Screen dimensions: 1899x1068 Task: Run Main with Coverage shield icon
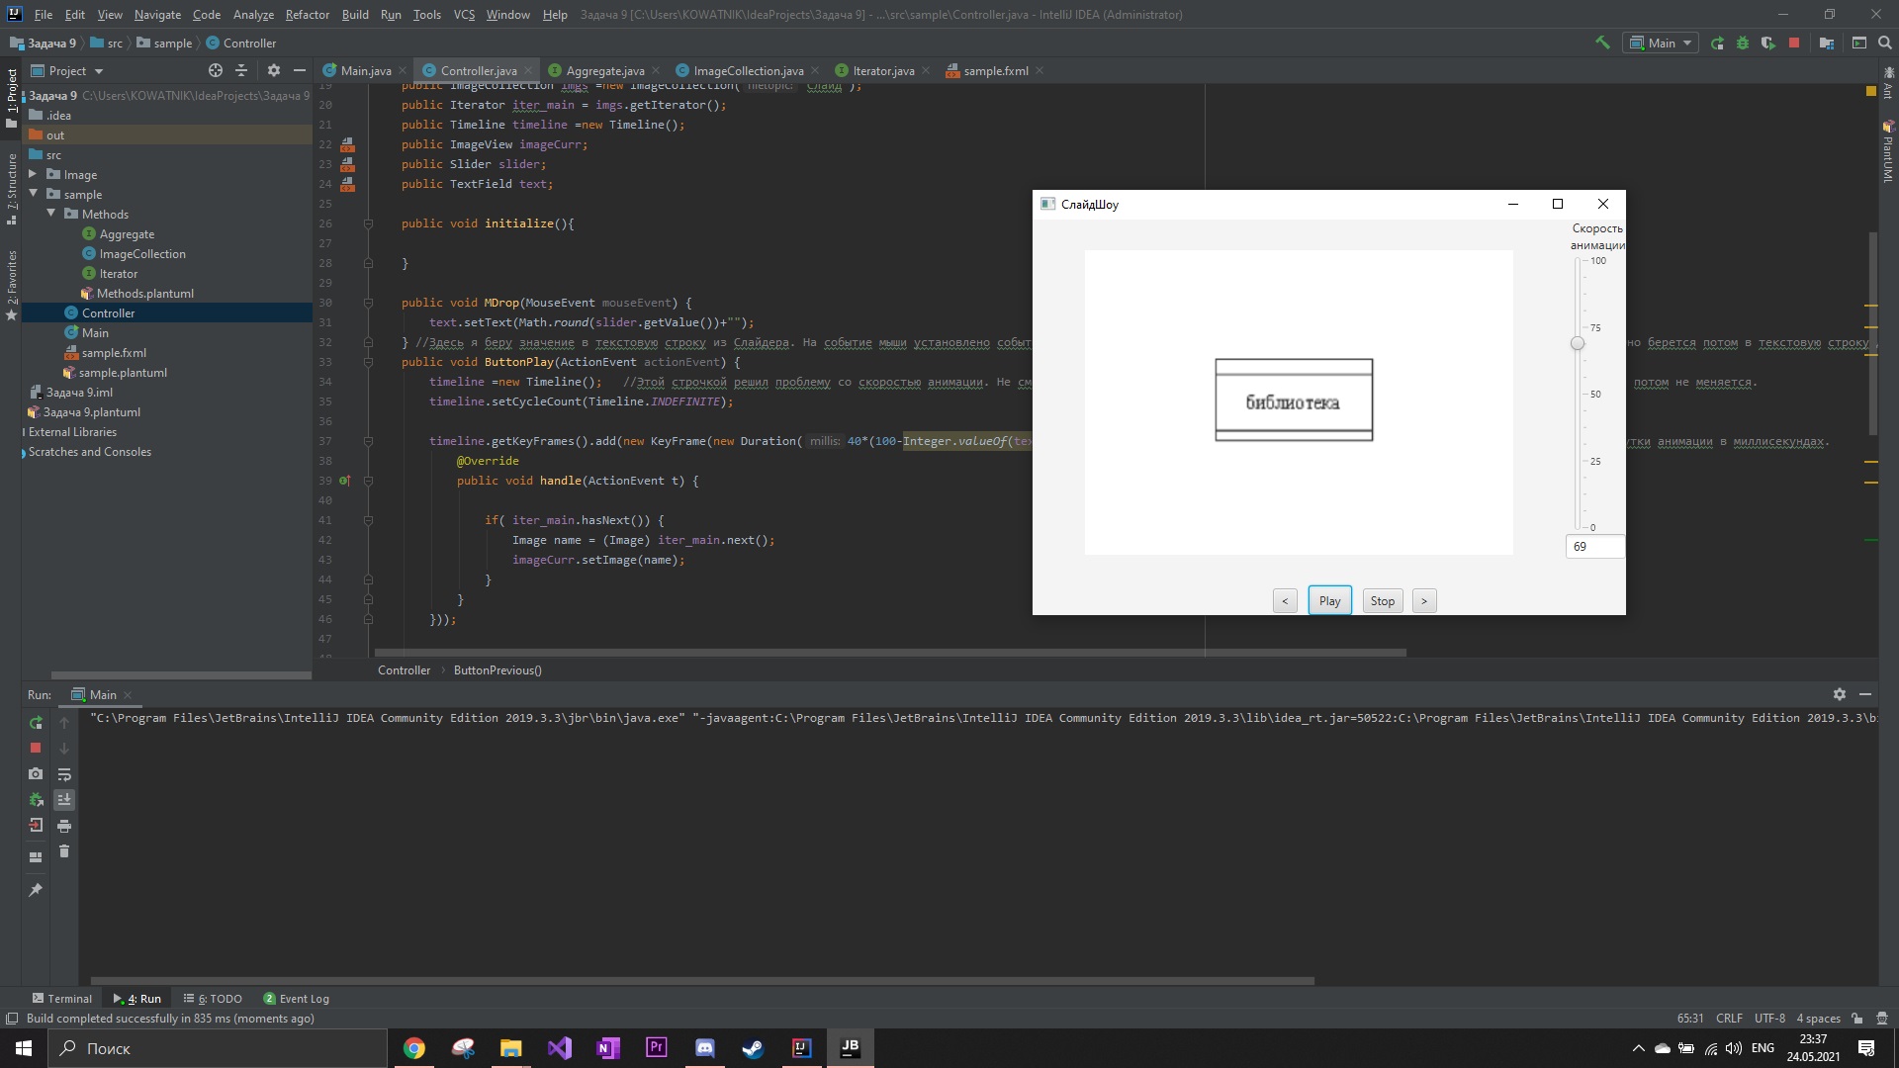point(1767,43)
